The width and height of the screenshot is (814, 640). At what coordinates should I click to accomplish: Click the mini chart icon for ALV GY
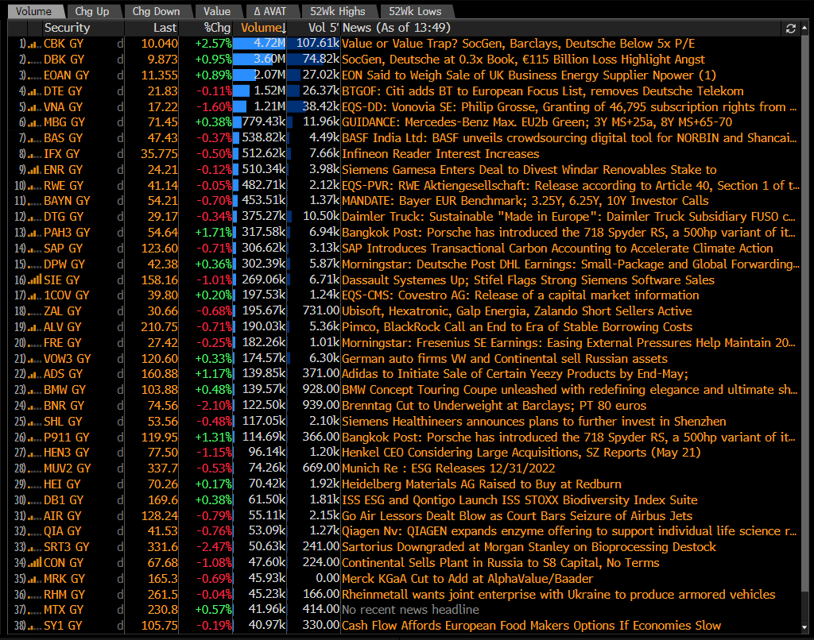click(x=35, y=328)
